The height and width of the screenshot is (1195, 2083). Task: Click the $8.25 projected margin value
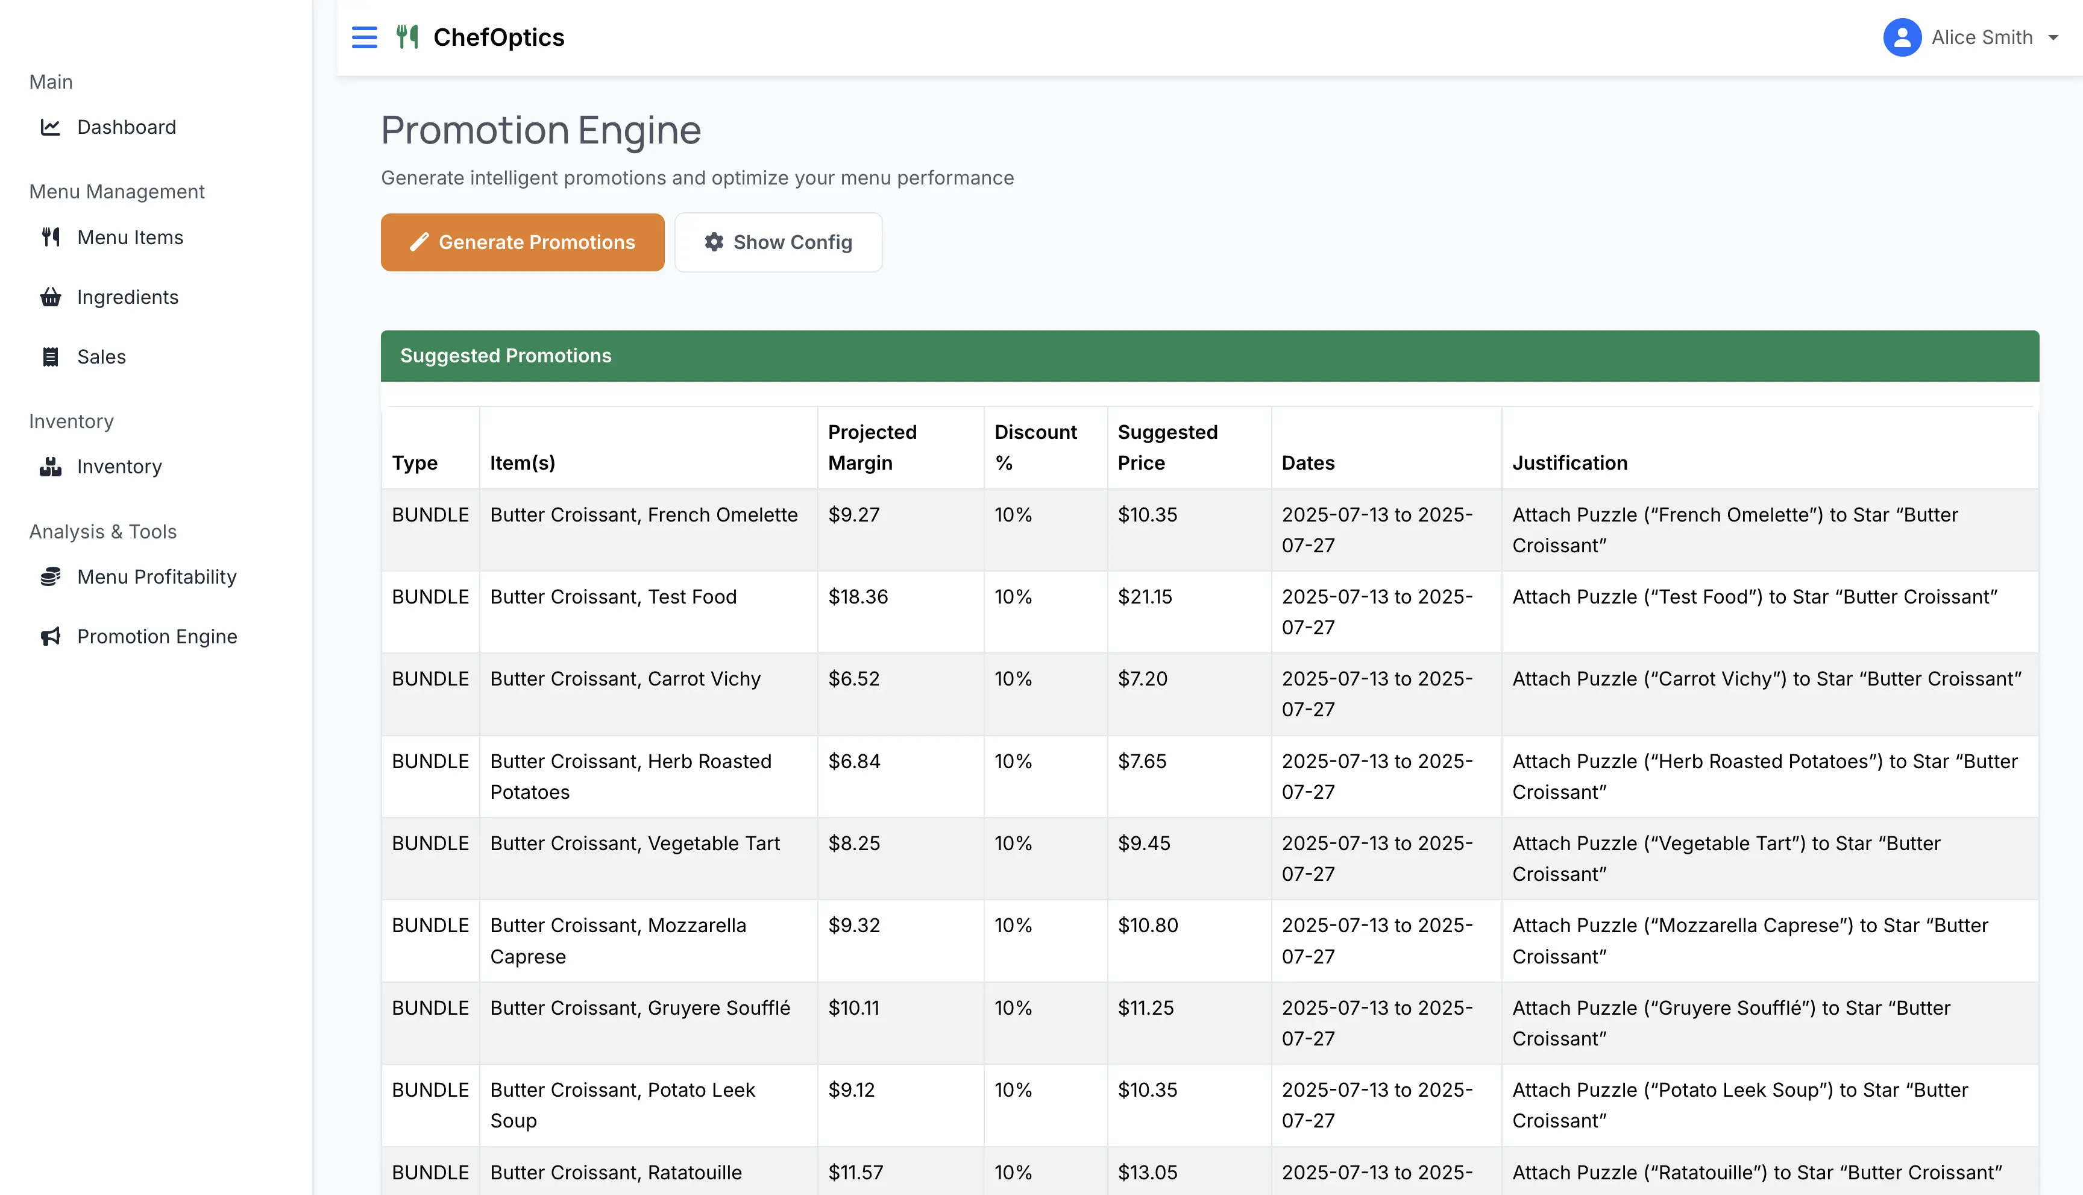[x=854, y=843]
